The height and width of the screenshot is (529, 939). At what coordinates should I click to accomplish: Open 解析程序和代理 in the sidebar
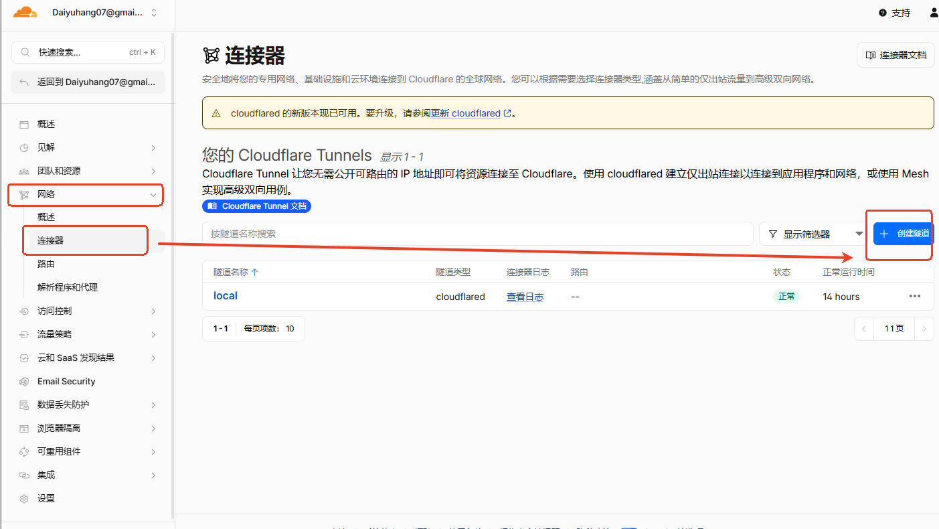click(x=68, y=288)
